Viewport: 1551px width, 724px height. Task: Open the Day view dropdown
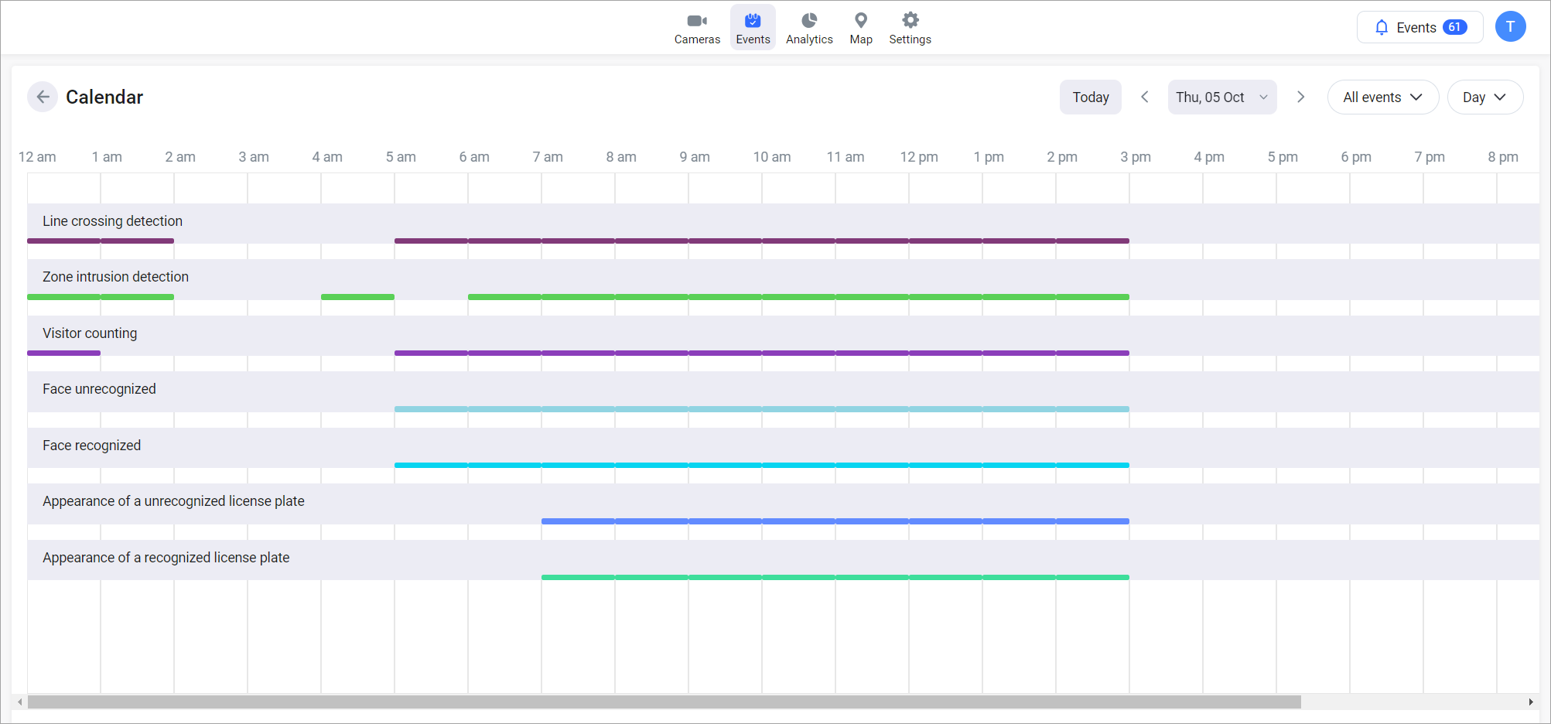point(1484,97)
